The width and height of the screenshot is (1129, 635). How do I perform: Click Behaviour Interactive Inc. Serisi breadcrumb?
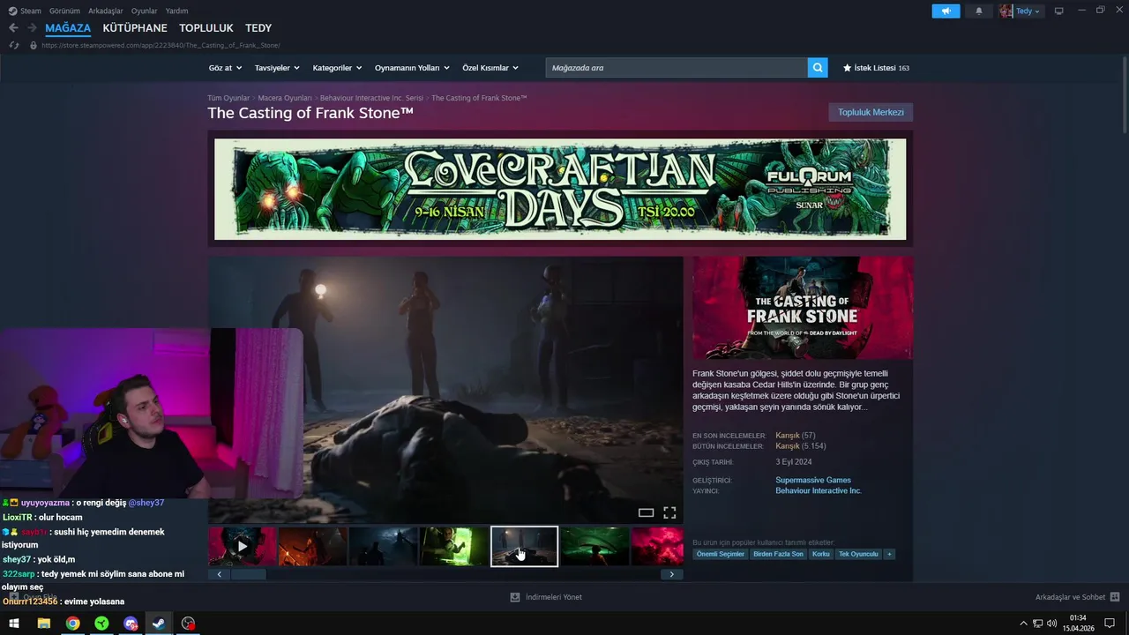click(371, 98)
